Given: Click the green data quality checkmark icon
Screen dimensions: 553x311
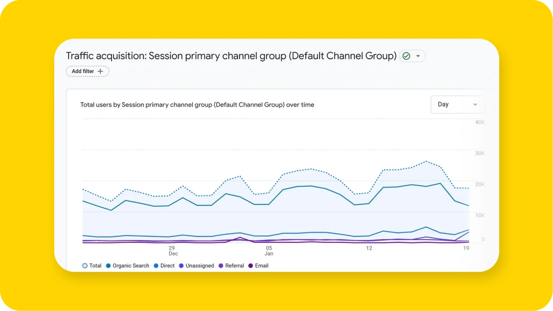Looking at the screenshot, I should click(x=406, y=56).
